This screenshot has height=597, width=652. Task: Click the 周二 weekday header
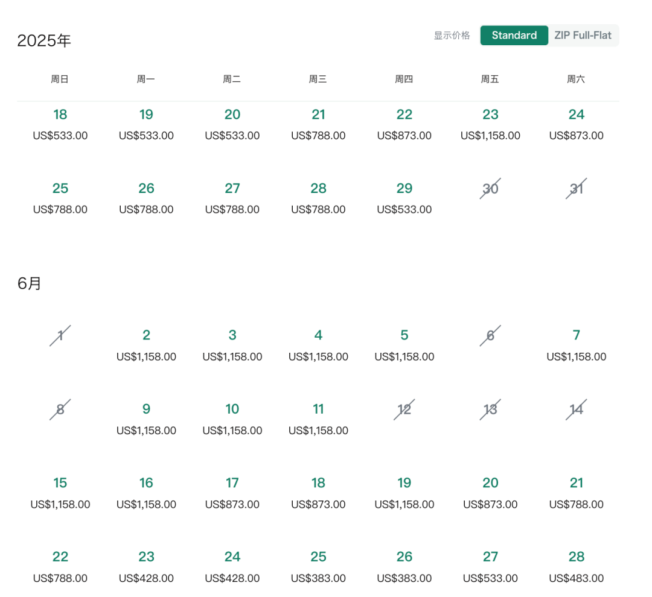pyautogui.click(x=232, y=79)
